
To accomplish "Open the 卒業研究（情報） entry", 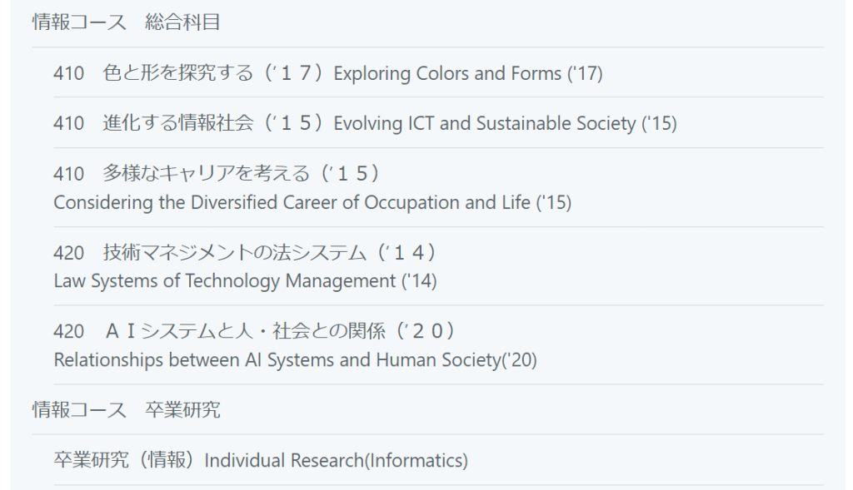I will coord(127,460).
